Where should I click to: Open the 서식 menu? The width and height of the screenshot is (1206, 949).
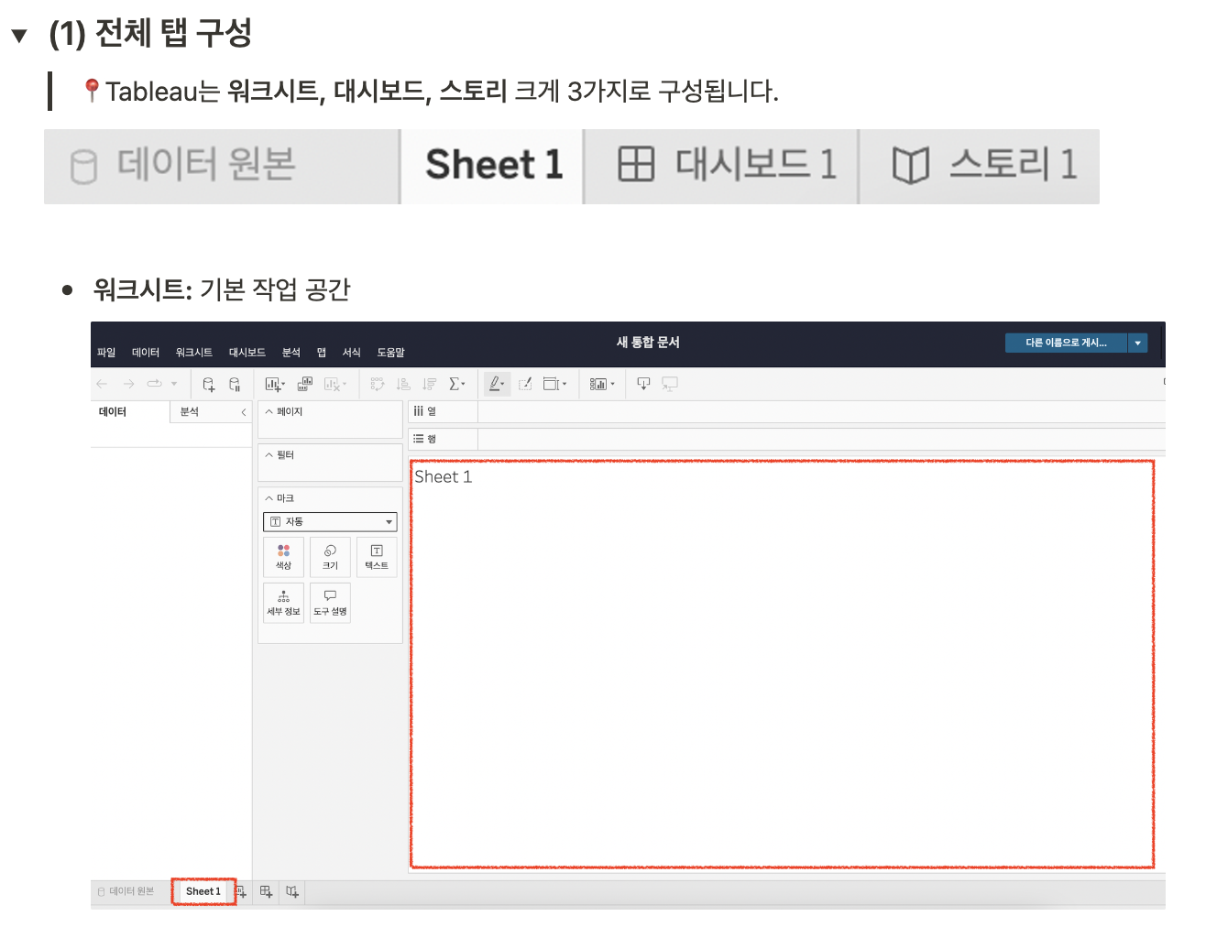(352, 353)
